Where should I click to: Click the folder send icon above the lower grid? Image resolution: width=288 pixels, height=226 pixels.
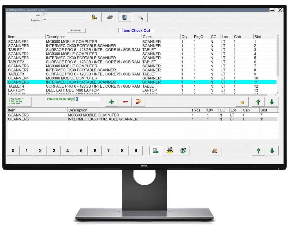point(242,102)
